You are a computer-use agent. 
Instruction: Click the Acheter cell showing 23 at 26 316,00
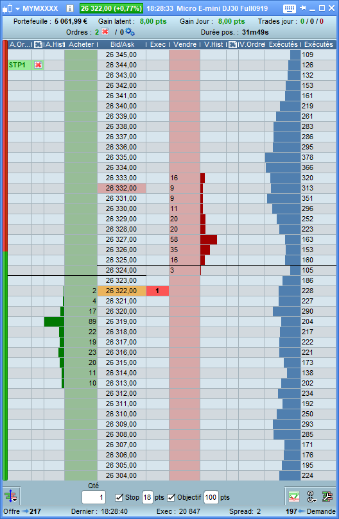point(81,352)
